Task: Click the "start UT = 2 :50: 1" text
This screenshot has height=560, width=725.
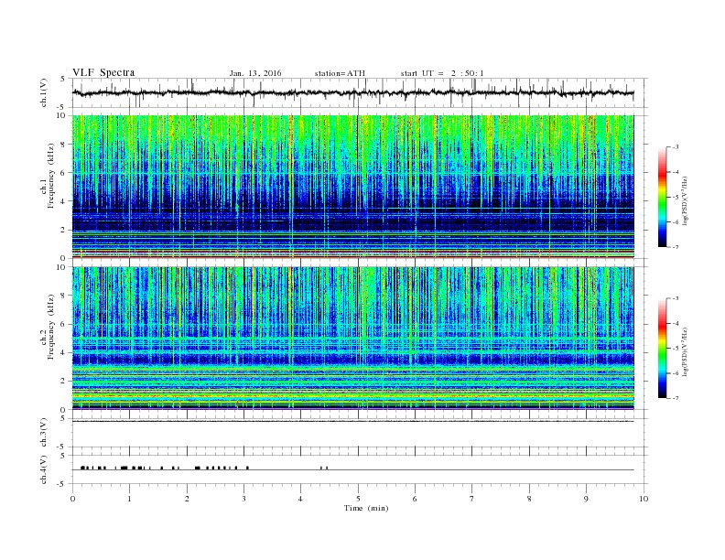Action: click(442, 73)
